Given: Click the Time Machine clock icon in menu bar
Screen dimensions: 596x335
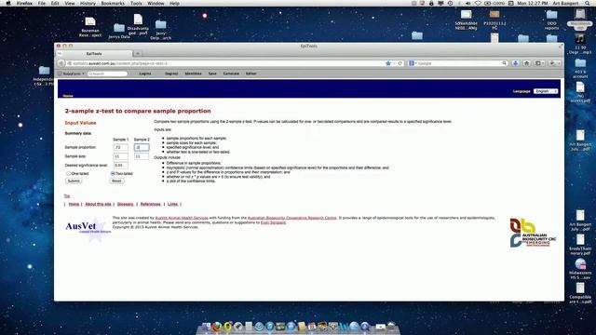Looking at the screenshot, I should coord(450,3).
